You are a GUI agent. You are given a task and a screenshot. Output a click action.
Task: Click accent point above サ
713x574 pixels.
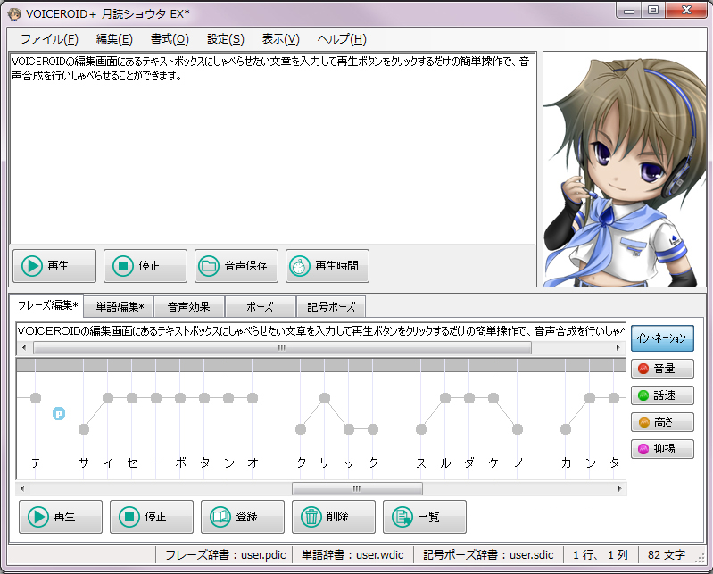click(x=84, y=428)
